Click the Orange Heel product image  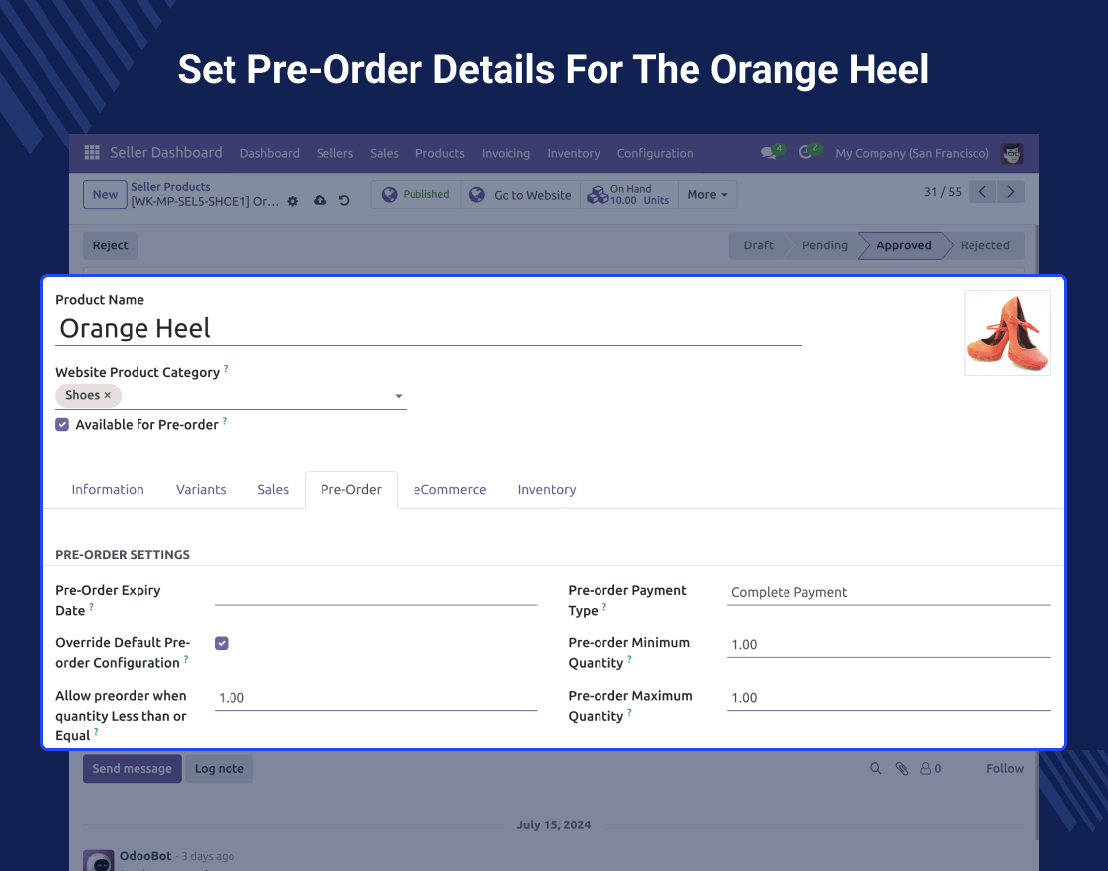click(1007, 333)
